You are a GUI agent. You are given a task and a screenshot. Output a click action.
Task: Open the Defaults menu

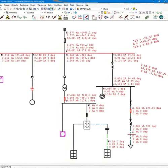pyautogui.click(x=15, y=5)
